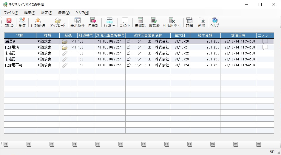Click the 仕訳転送 toolbar icon
Screen dimensions: 281x155
[38, 22]
